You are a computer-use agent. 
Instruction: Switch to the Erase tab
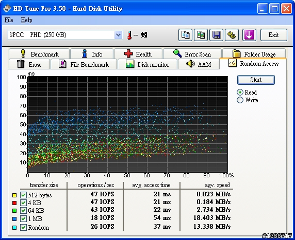(x=29, y=64)
